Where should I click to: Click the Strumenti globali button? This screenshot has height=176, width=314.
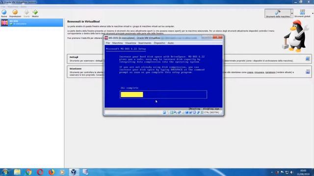pyautogui.click(x=302, y=13)
